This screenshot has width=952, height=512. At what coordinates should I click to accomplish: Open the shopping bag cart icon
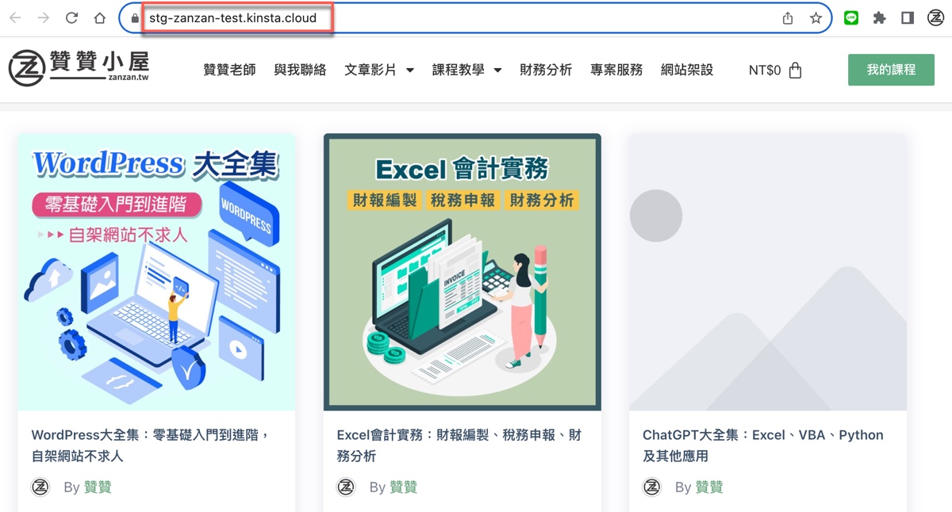pos(796,70)
